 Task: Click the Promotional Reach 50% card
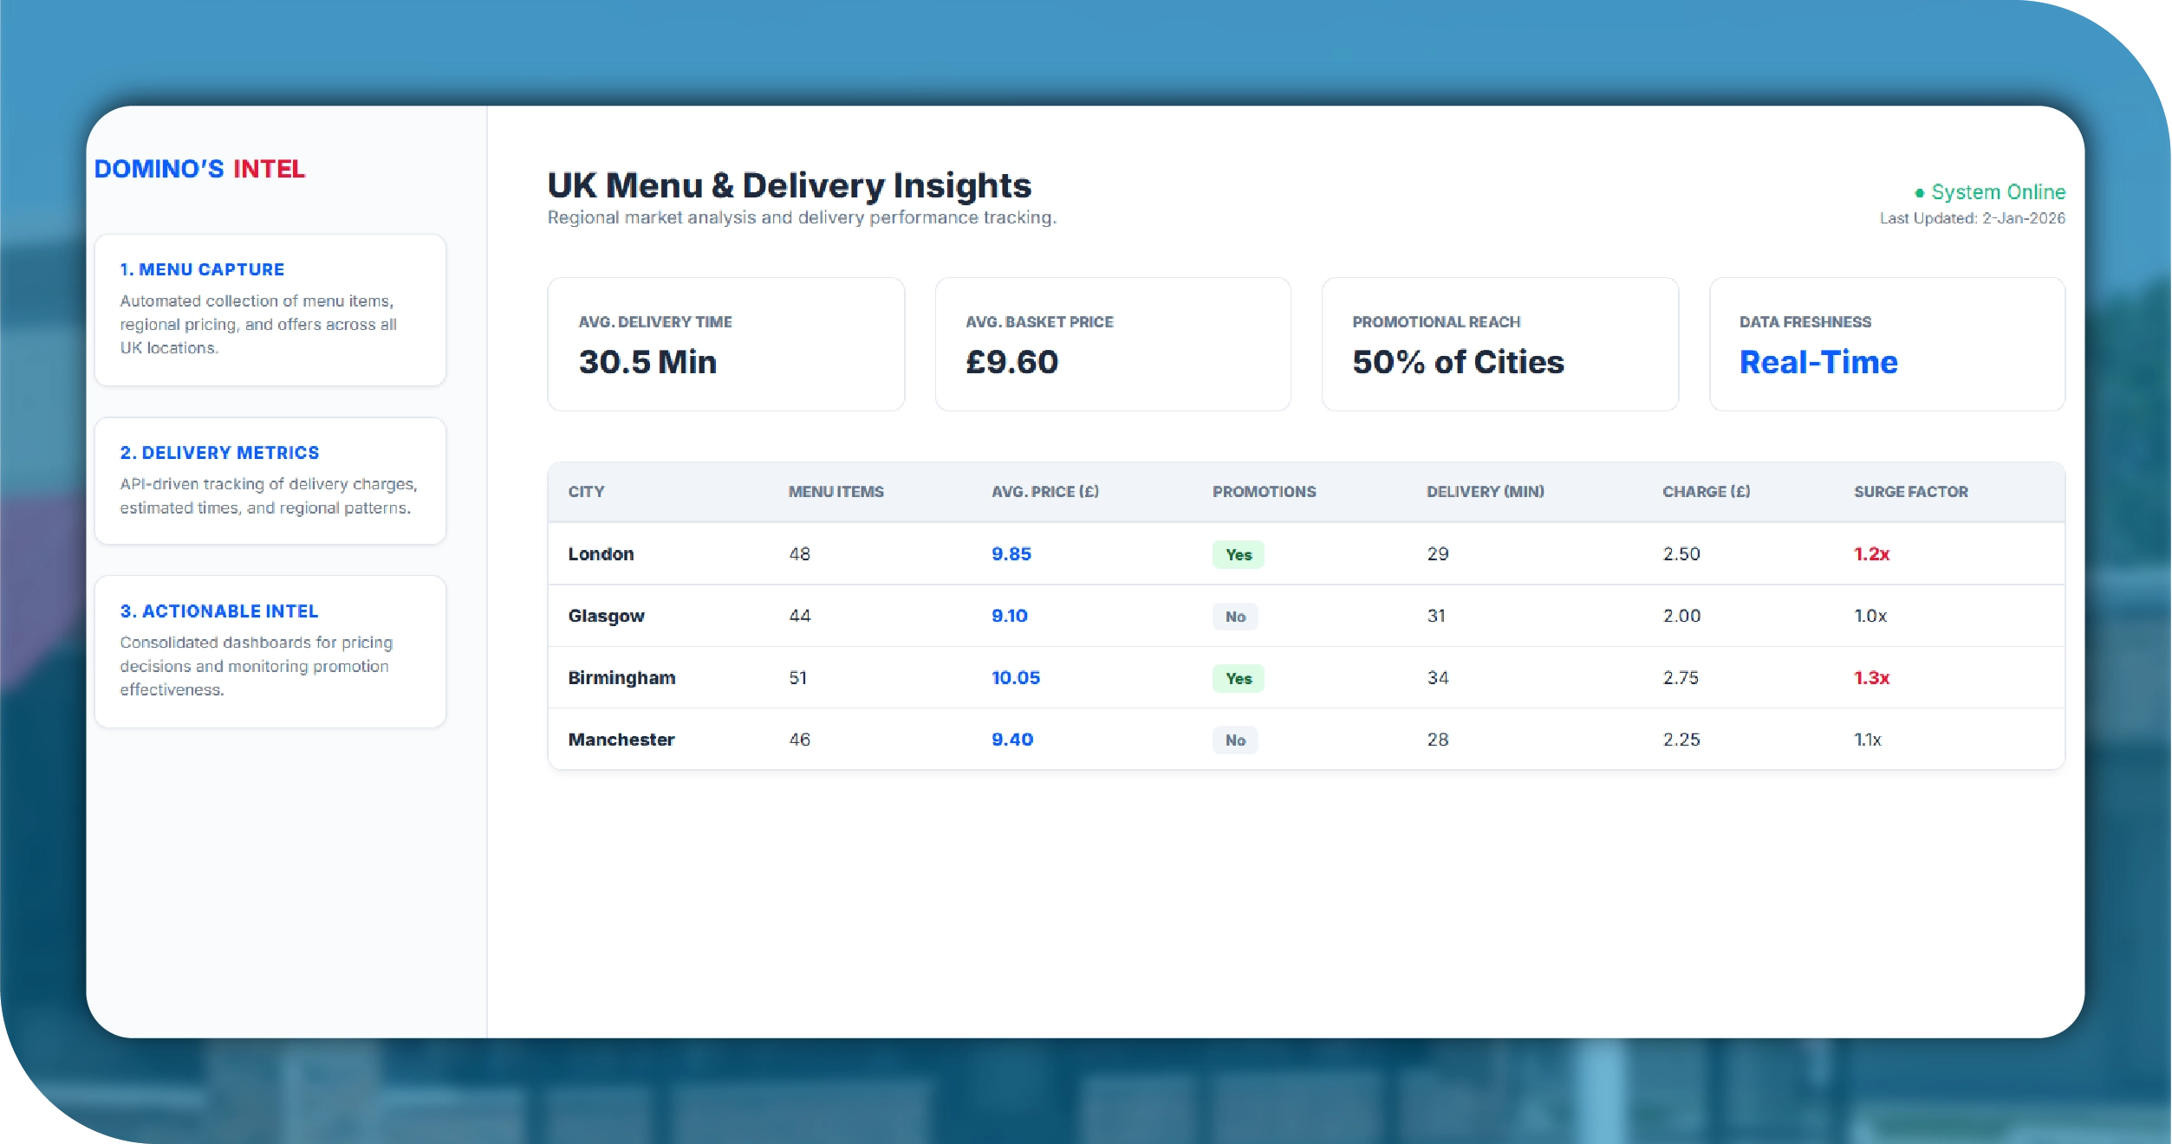point(1500,345)
